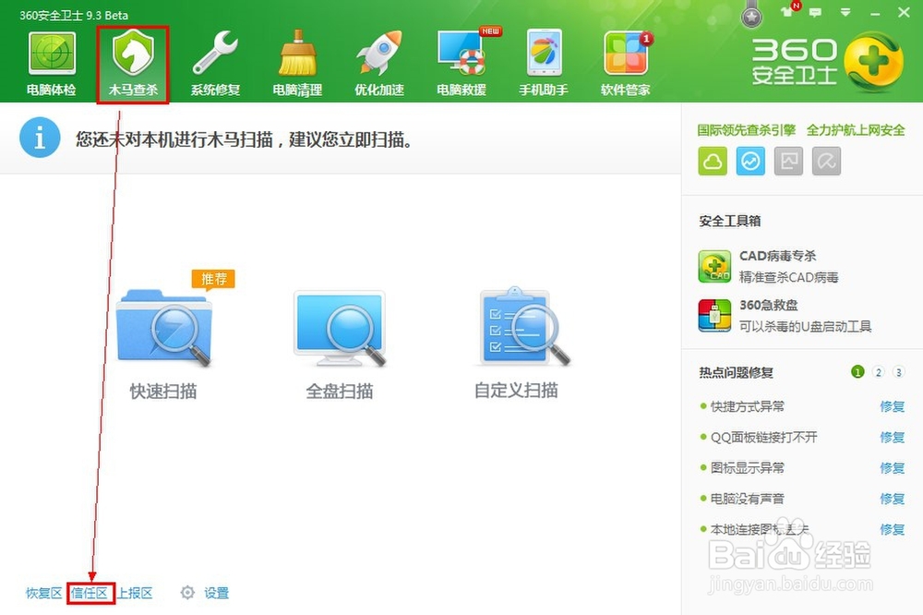Go to hot issues page 1

(857, 372)
